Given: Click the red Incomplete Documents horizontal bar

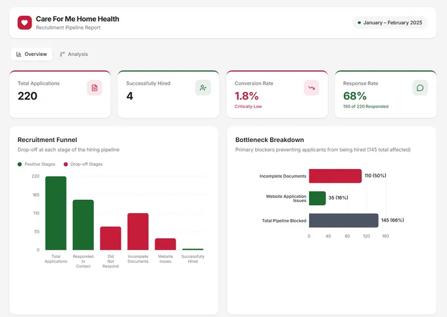Looking at the screenshot, I should (x=335, y=176).
